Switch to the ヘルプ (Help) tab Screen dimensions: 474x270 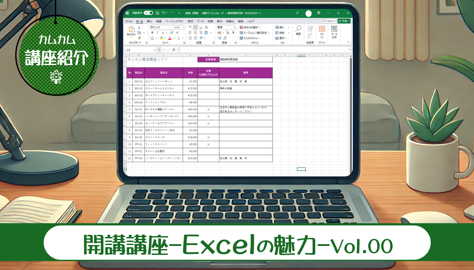point(251,21)
